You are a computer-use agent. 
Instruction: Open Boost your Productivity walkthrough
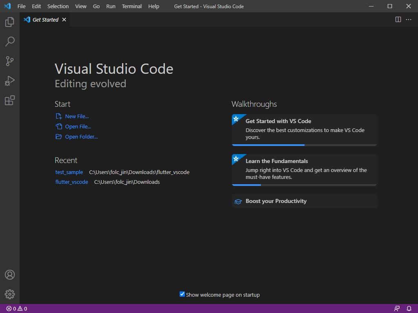304,201
